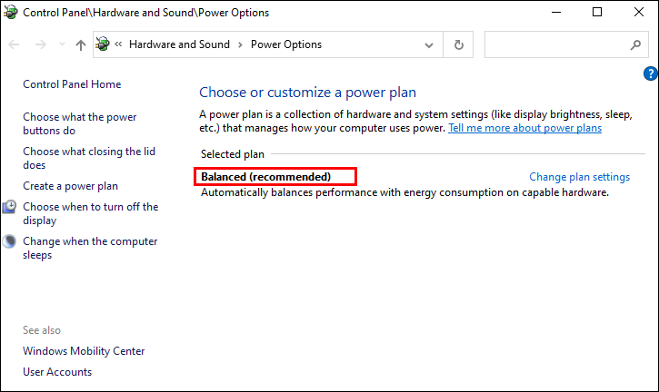Open Windows Mobility Center link
The width and height of the screenshot is (659, 392).
pos(84,351)
